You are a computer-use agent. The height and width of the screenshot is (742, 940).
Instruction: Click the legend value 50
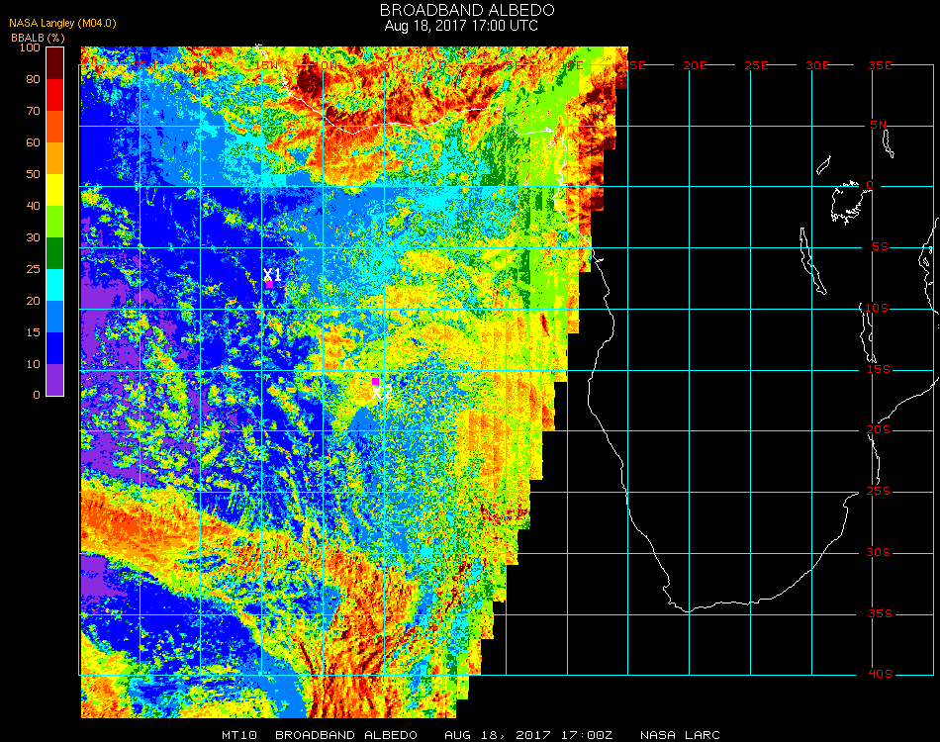coord(33,174)
